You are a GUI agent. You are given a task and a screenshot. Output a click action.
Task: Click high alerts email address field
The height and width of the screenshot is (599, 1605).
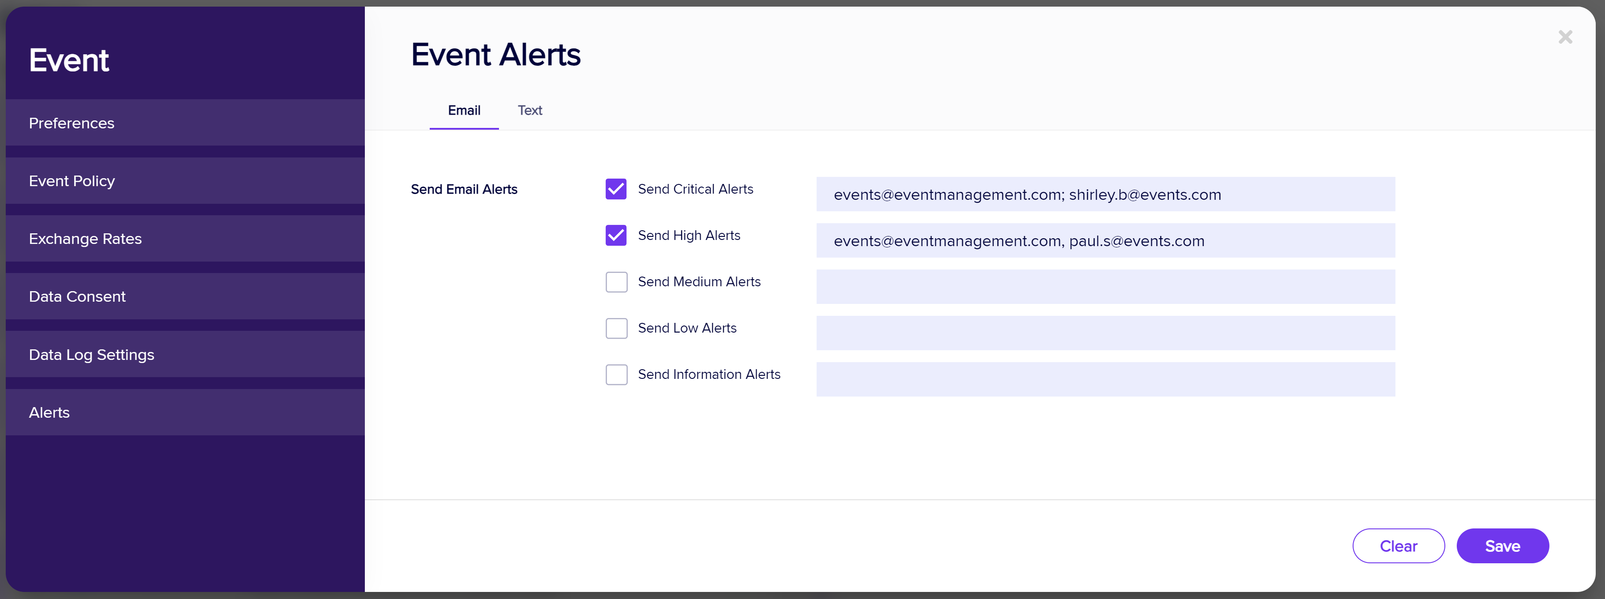1105,241
